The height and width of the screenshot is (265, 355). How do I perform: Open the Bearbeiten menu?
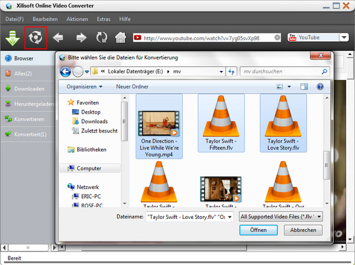[x=45, y=20]
